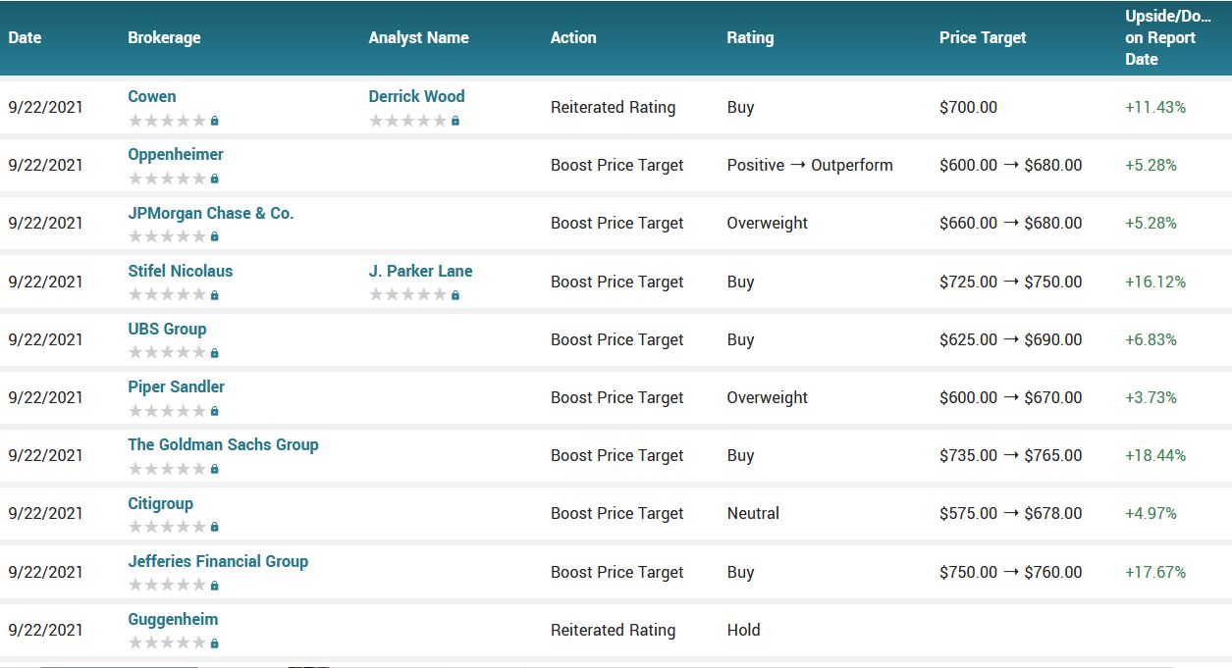Click the lock icon under J. Parker Lane
Image resolution: width=1232 pixels, height=668 pixels.
coord(455,294)
